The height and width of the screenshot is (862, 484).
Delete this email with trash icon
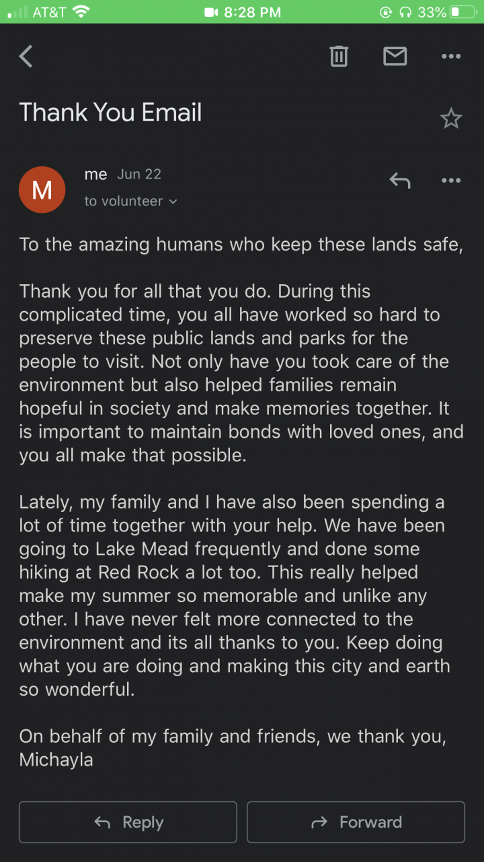(x=339, y=57)
